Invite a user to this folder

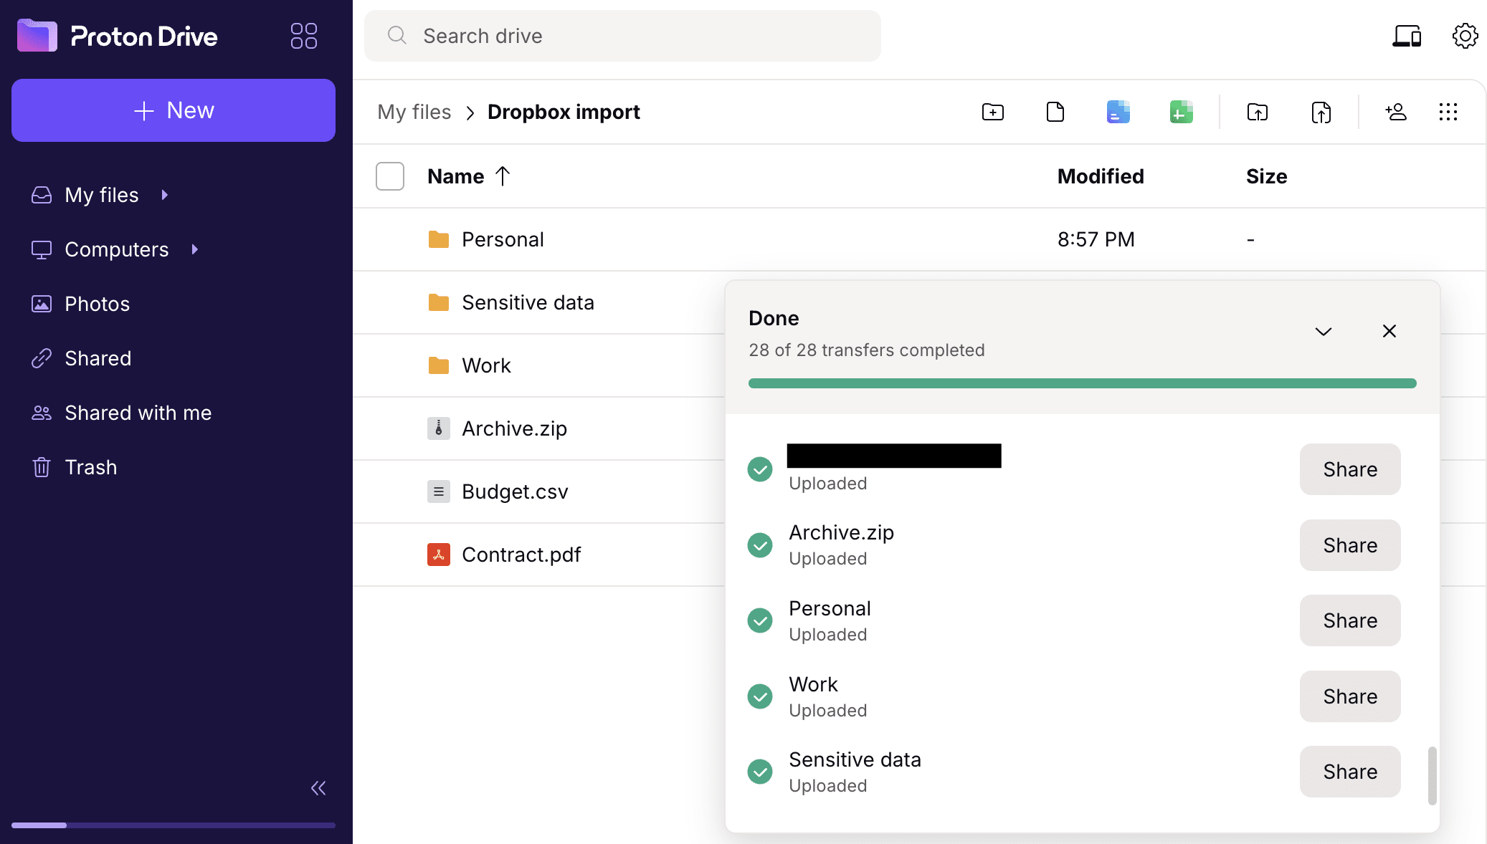(x=1395, y=112)
